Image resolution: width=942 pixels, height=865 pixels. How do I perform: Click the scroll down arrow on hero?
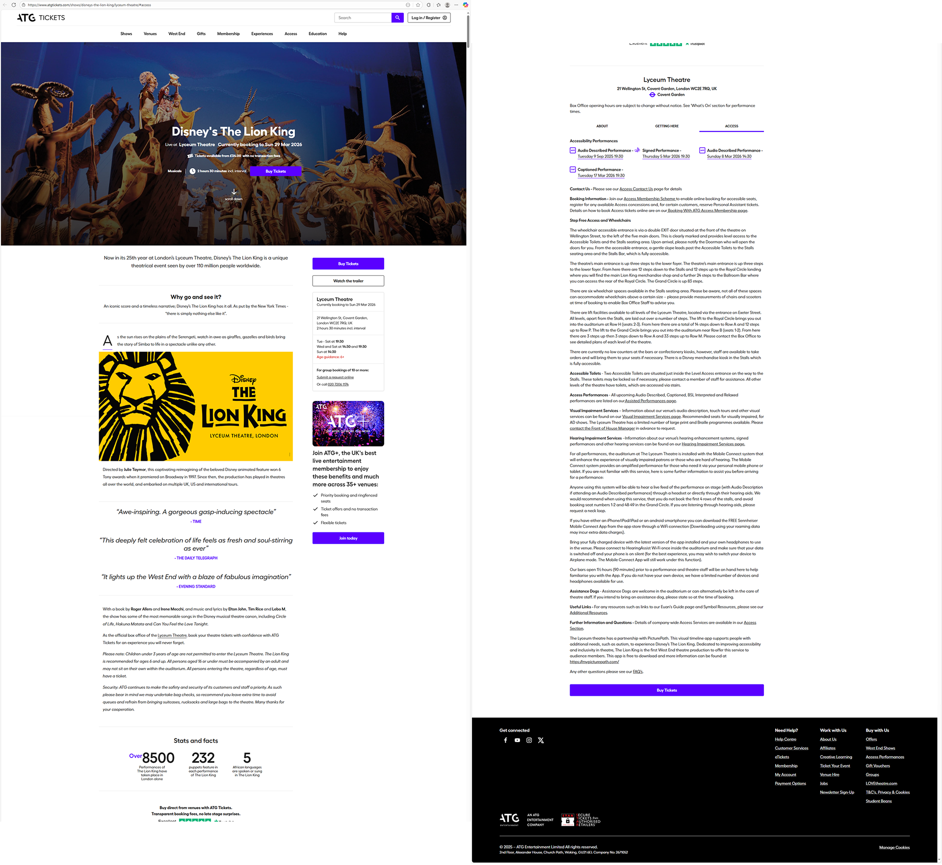point(234,192)
